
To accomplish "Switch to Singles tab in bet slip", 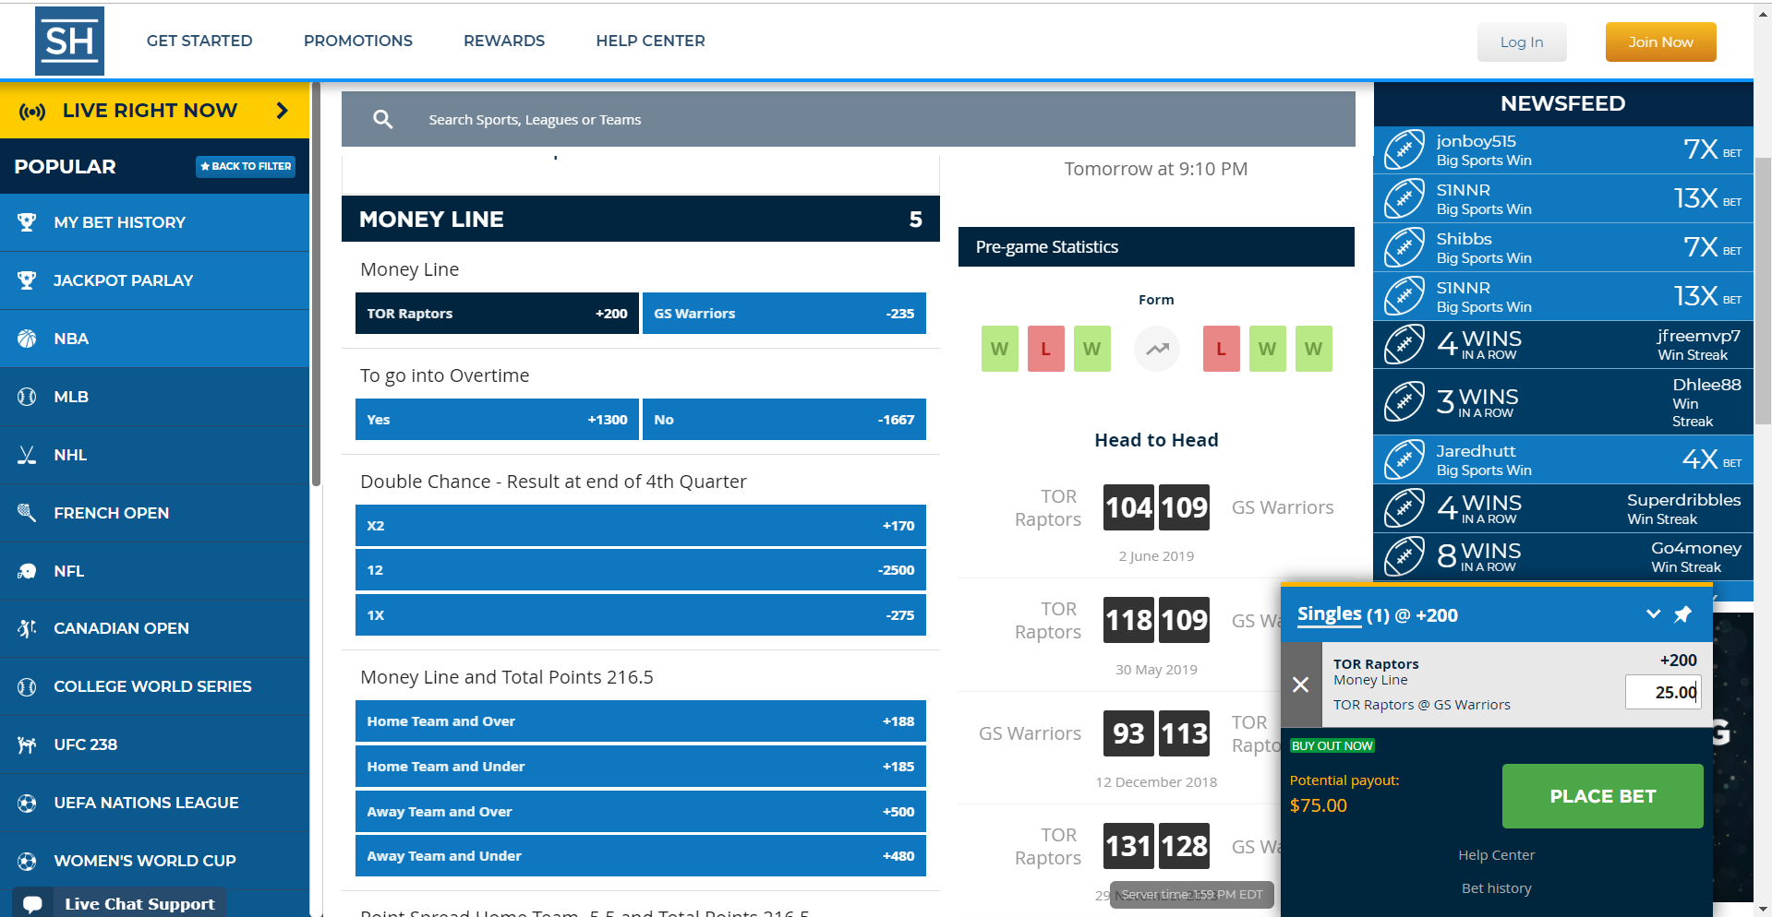I will pos(1330,614).
